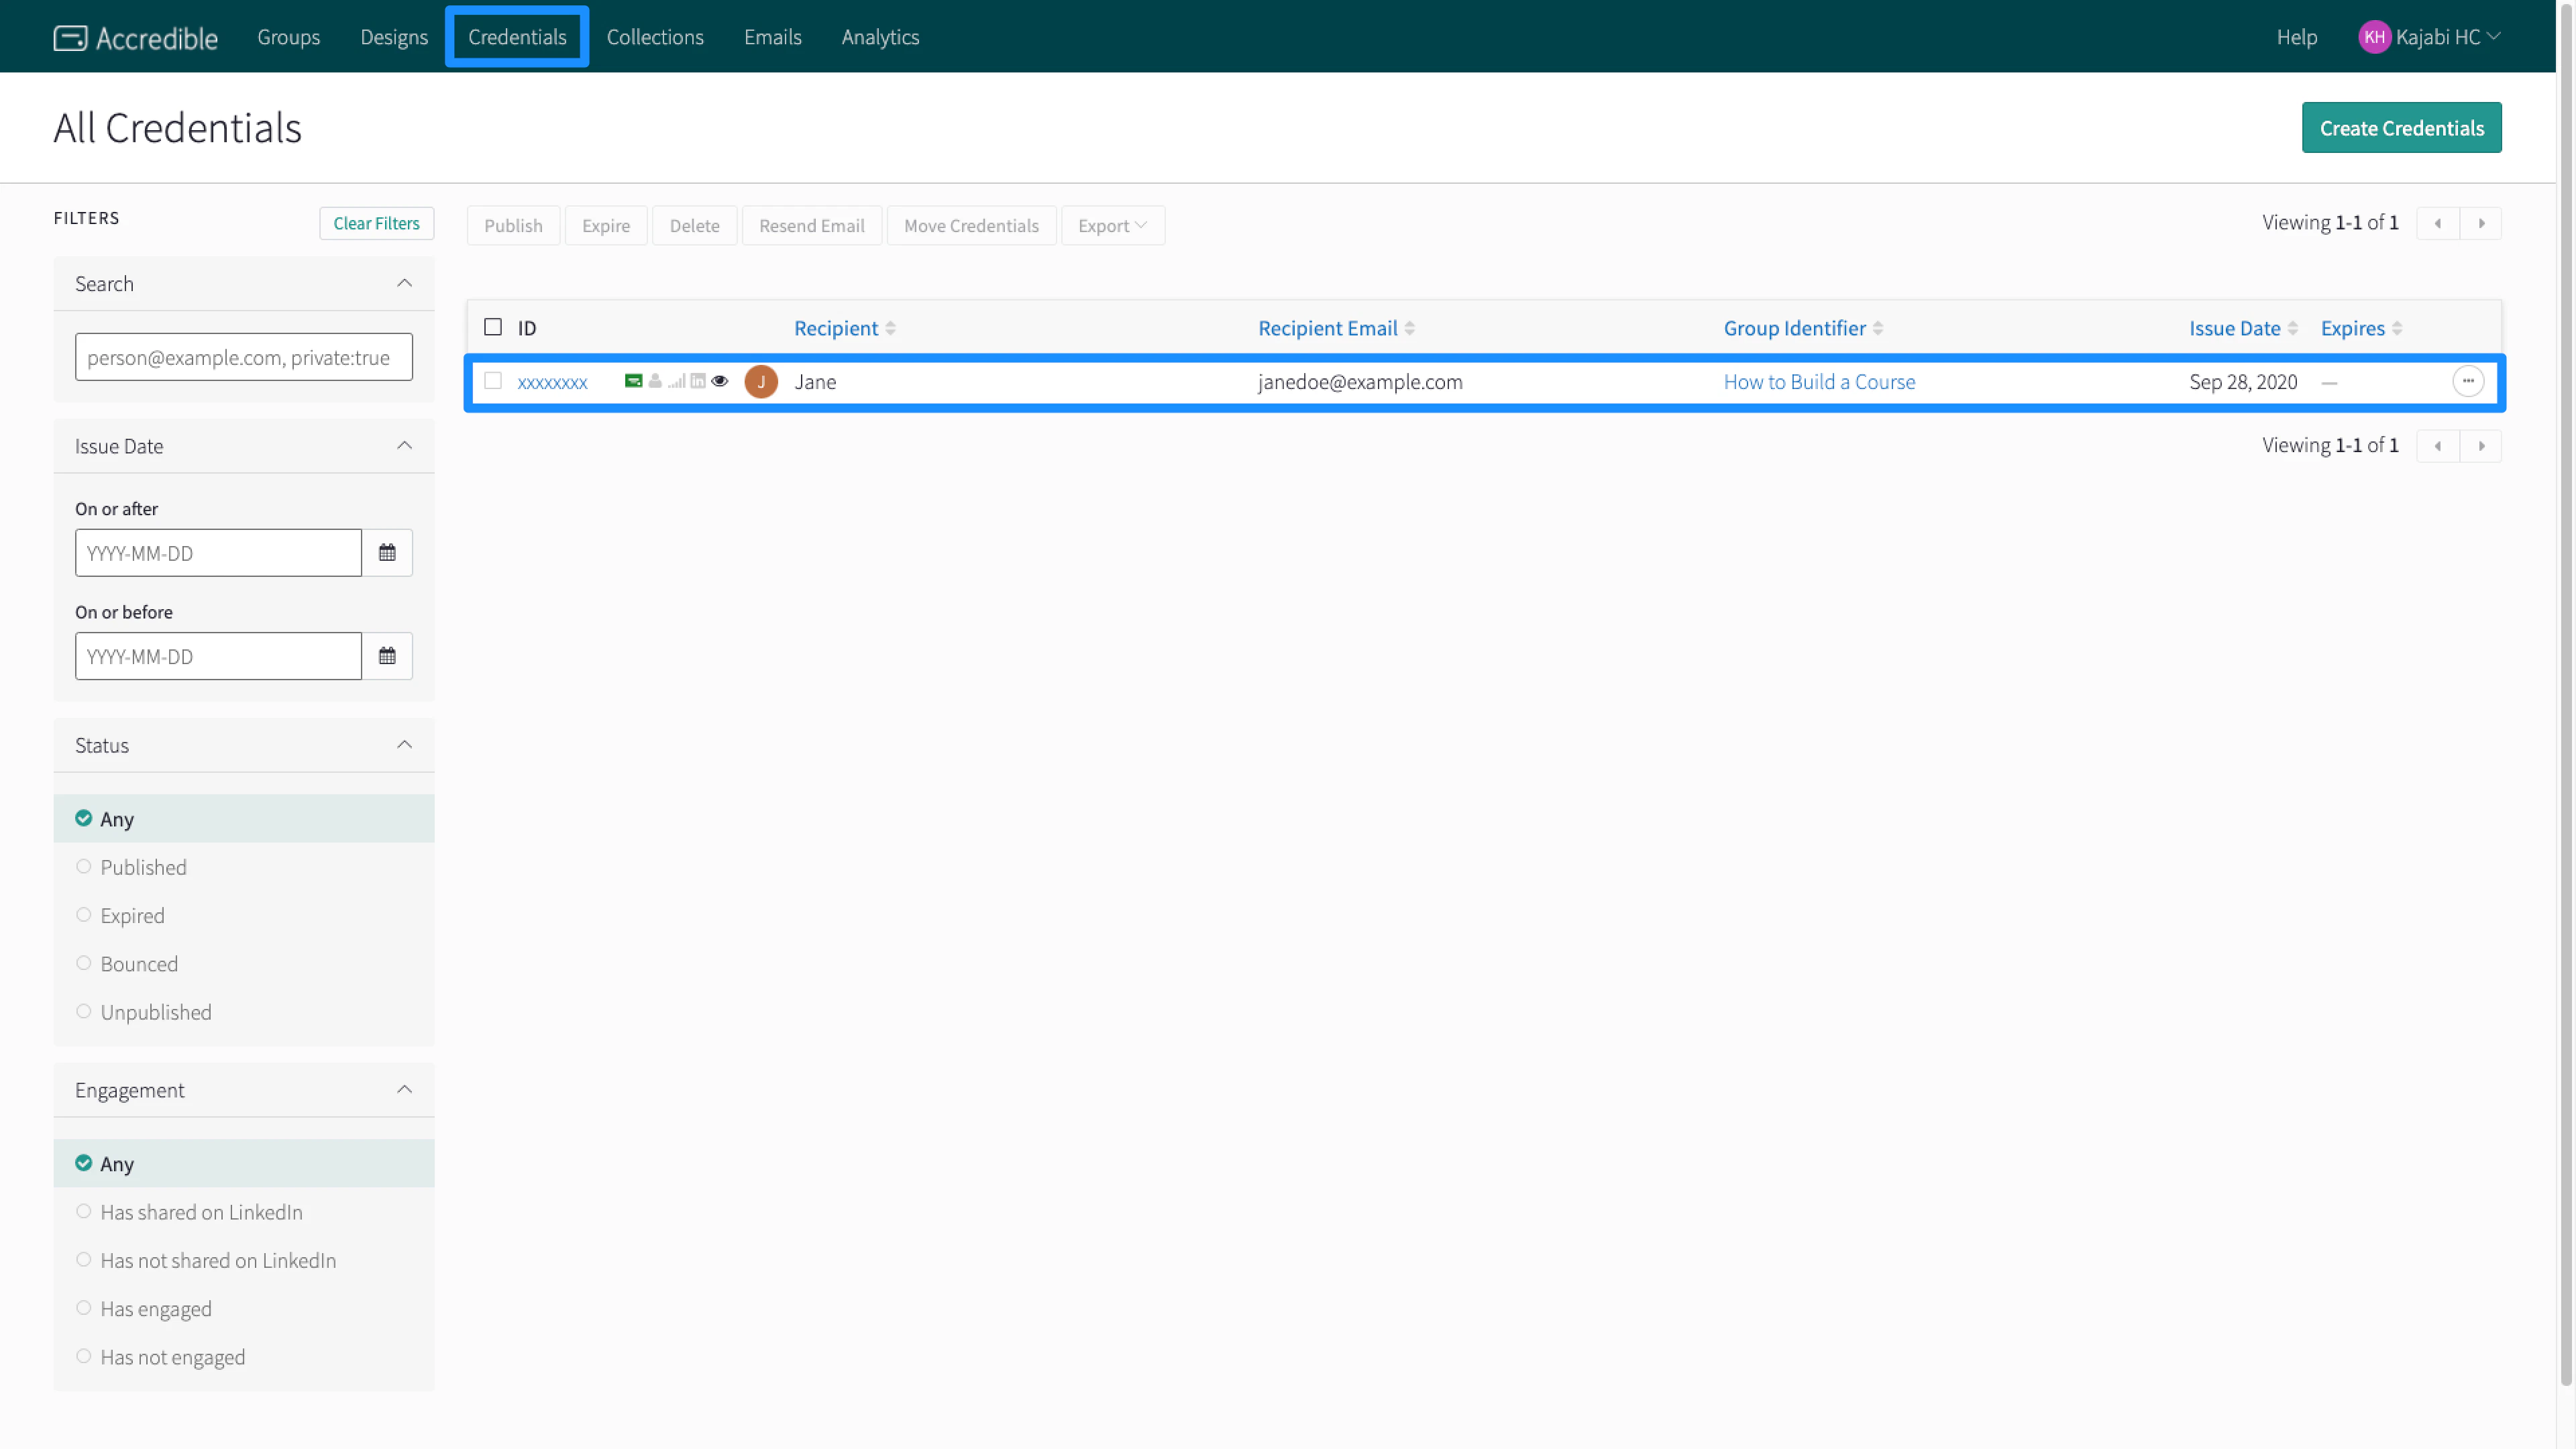Click the LinkedIn share indicator icon

(x=698, y=381)
